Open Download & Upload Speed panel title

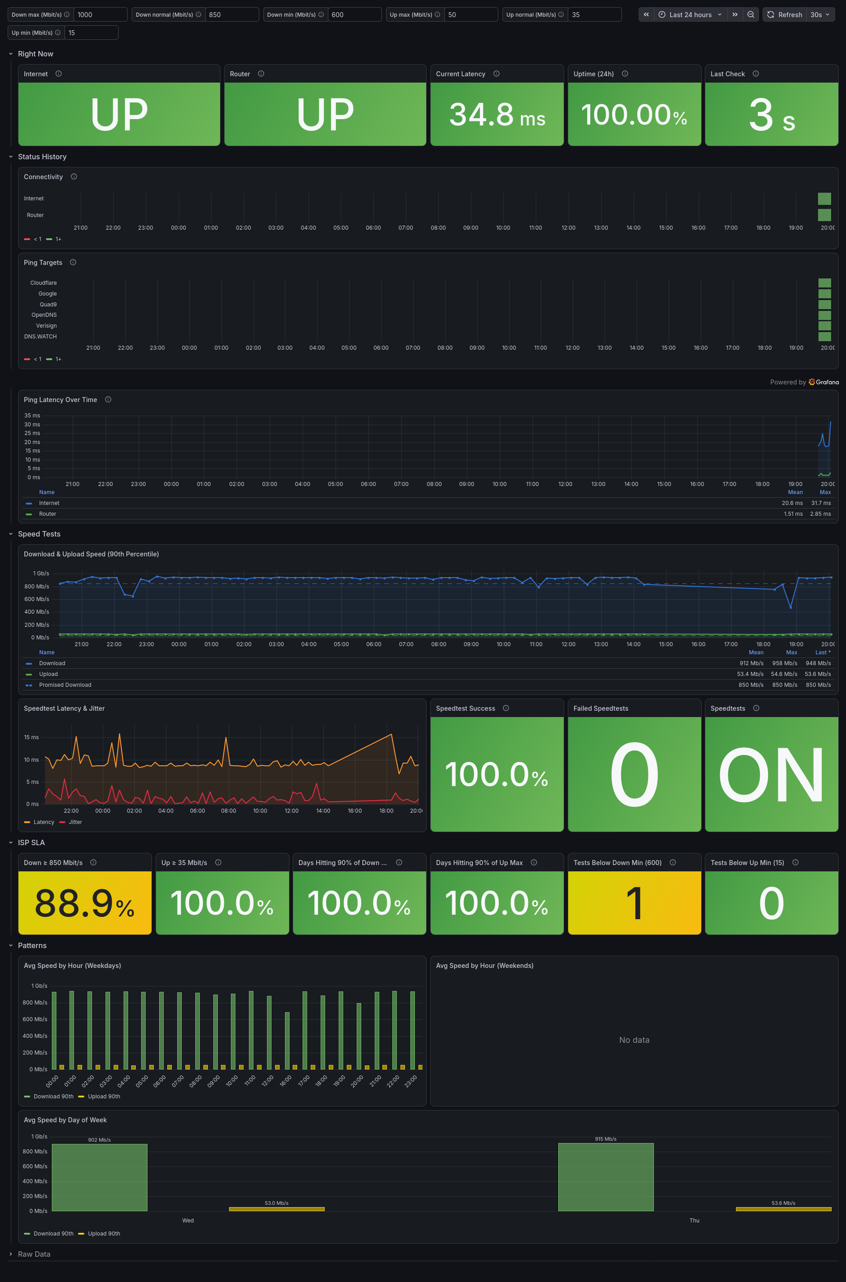(x=91, y=554)
